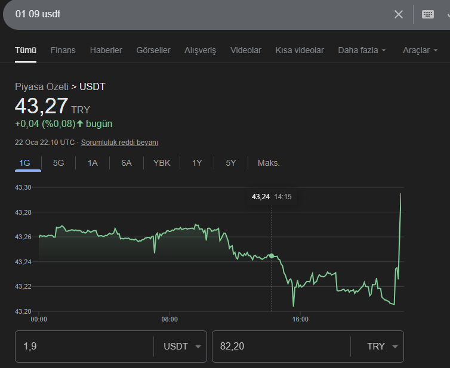Select the Videolar tab

click(x=246, y=50)
